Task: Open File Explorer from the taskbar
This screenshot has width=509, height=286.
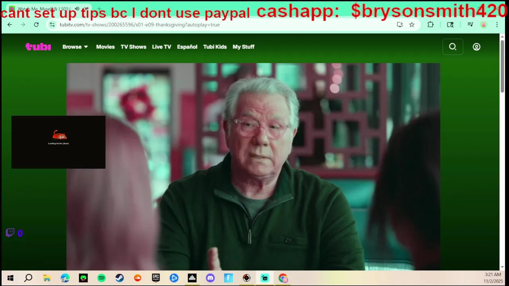Action: coord(47,278)
